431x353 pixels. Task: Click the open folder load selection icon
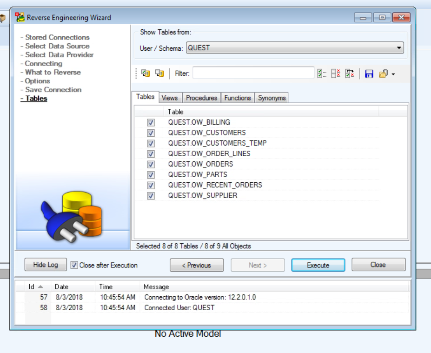383,73
